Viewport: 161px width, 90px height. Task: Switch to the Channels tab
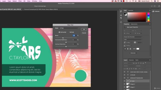point(131,60)
